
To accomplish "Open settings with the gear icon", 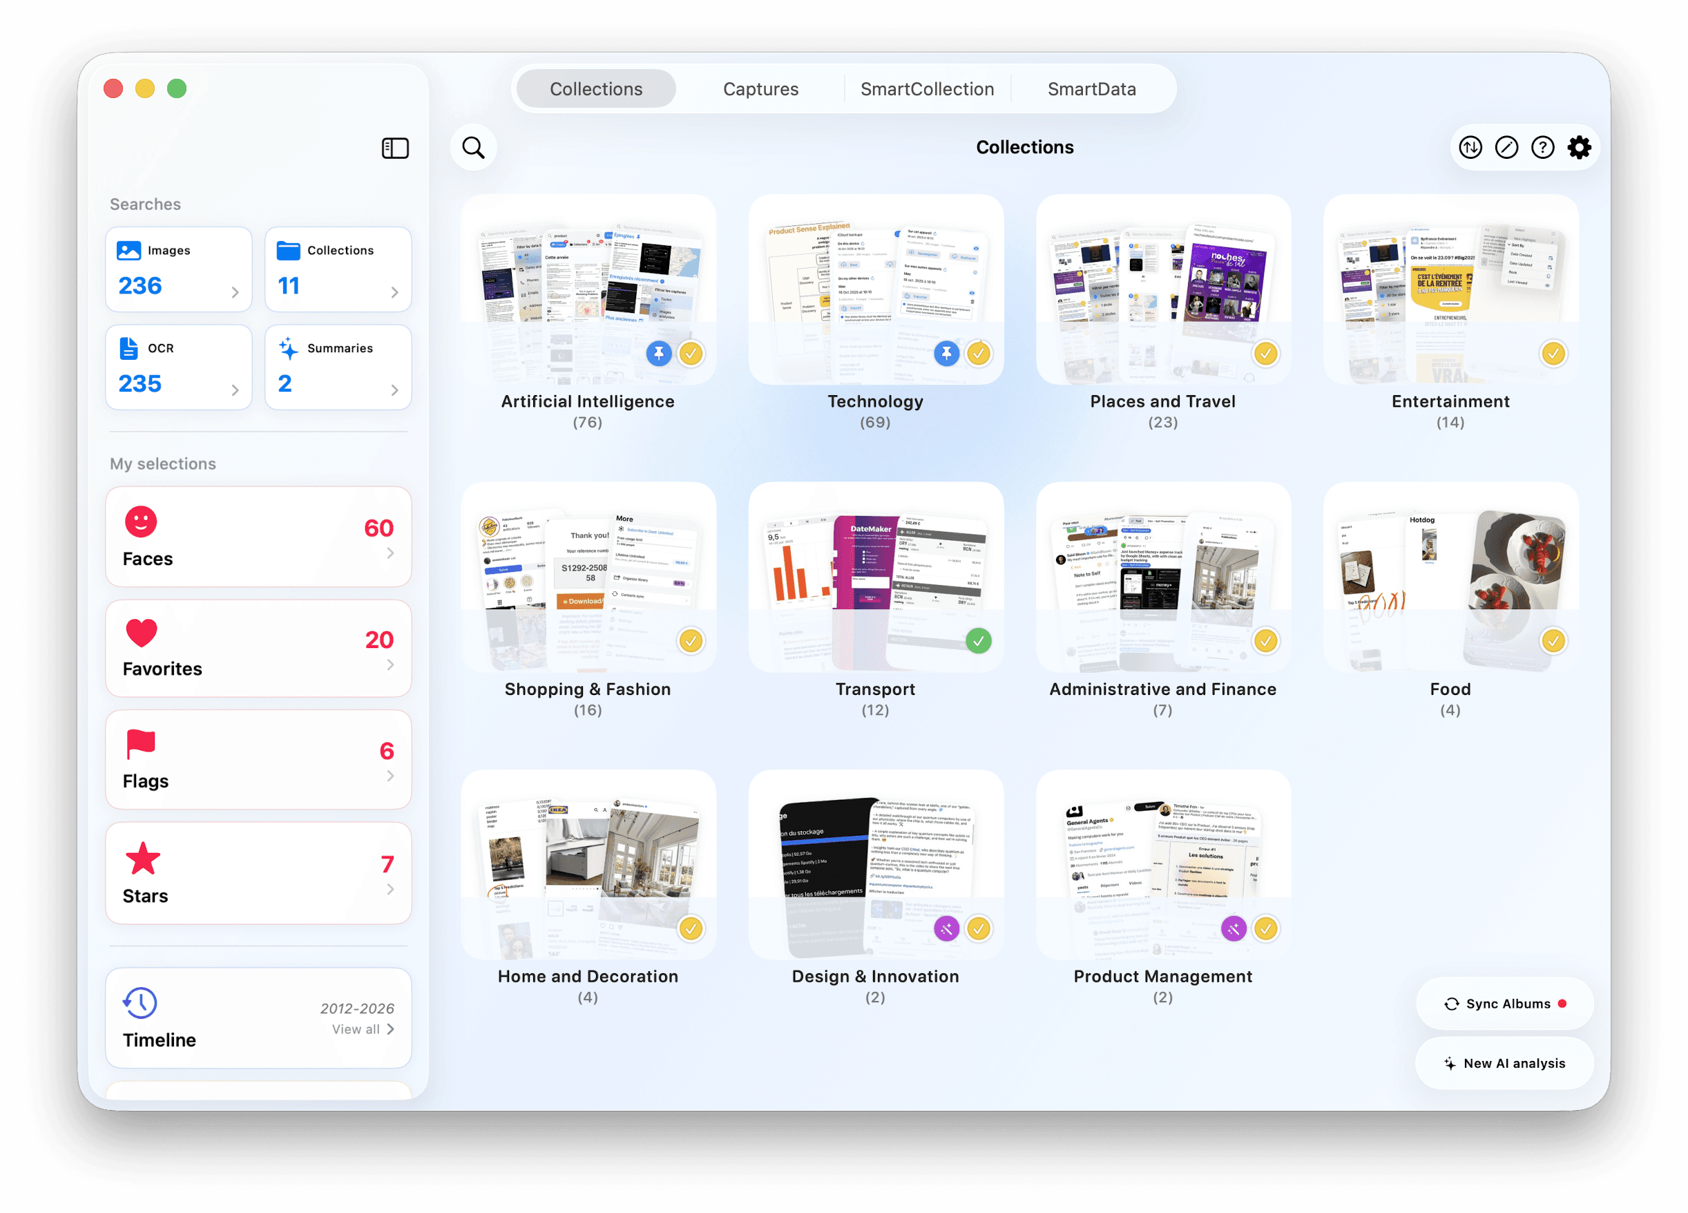I will (x=1580, y=148).
